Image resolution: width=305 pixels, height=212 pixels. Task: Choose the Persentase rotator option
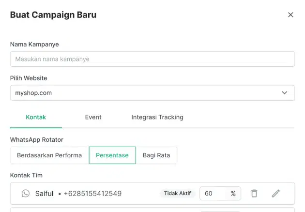click(112, 155)
